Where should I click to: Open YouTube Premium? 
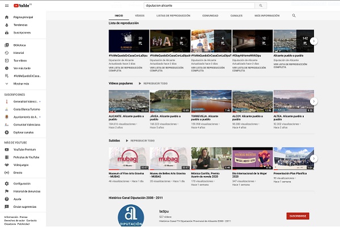[x=23, y=149]
